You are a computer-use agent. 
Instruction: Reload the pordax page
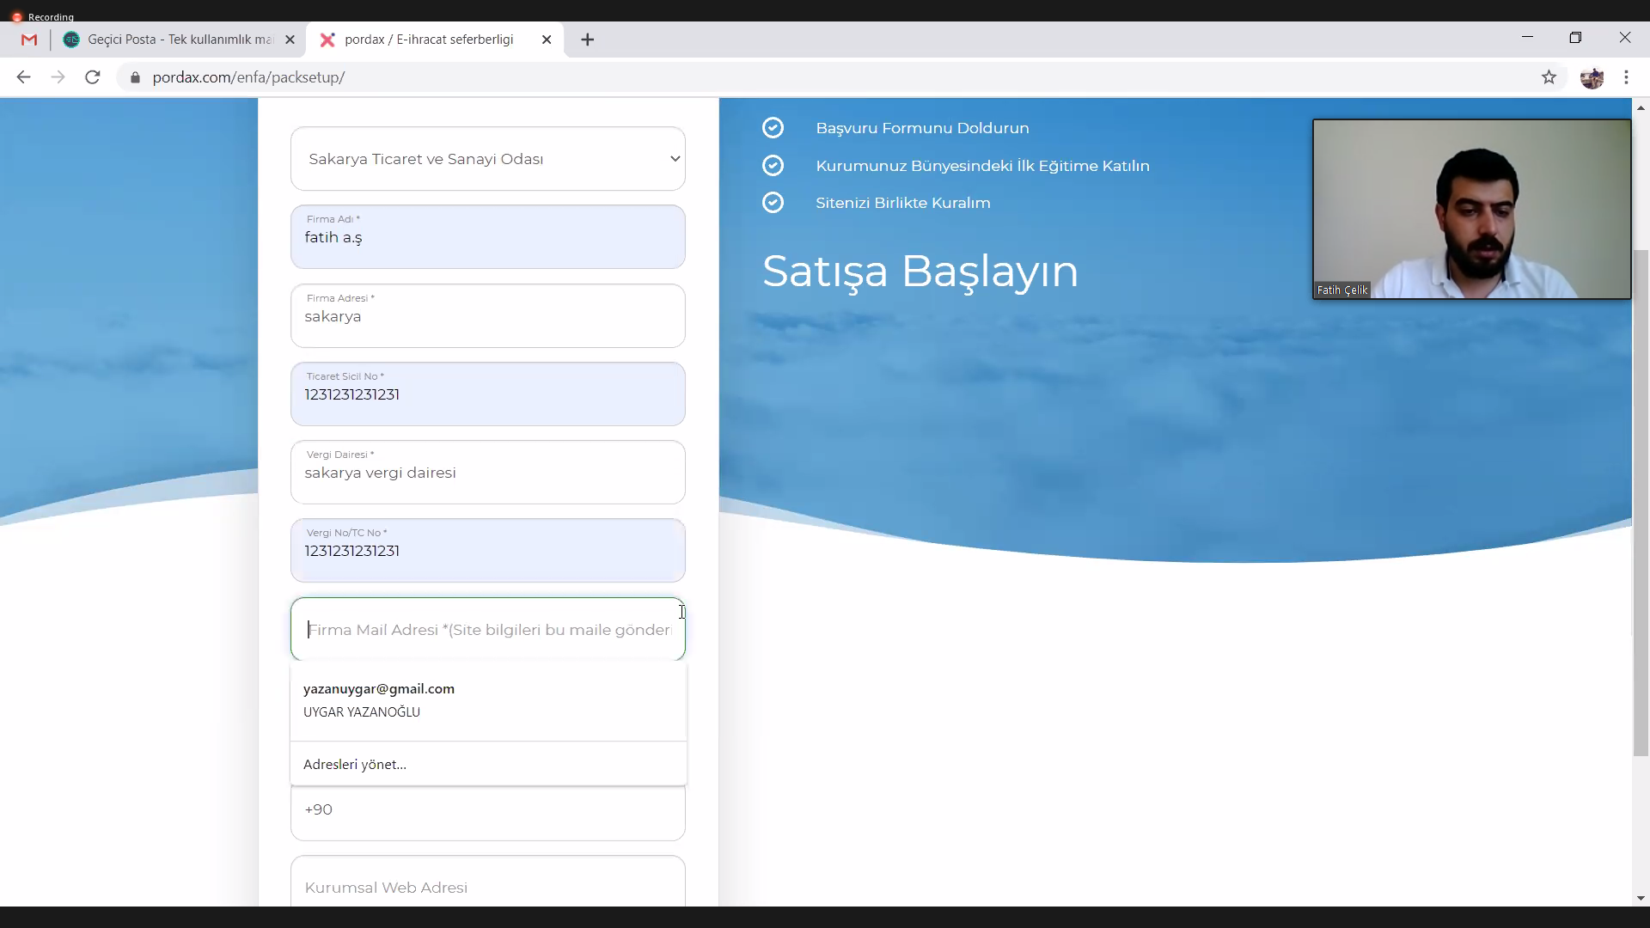pos(93,77)
